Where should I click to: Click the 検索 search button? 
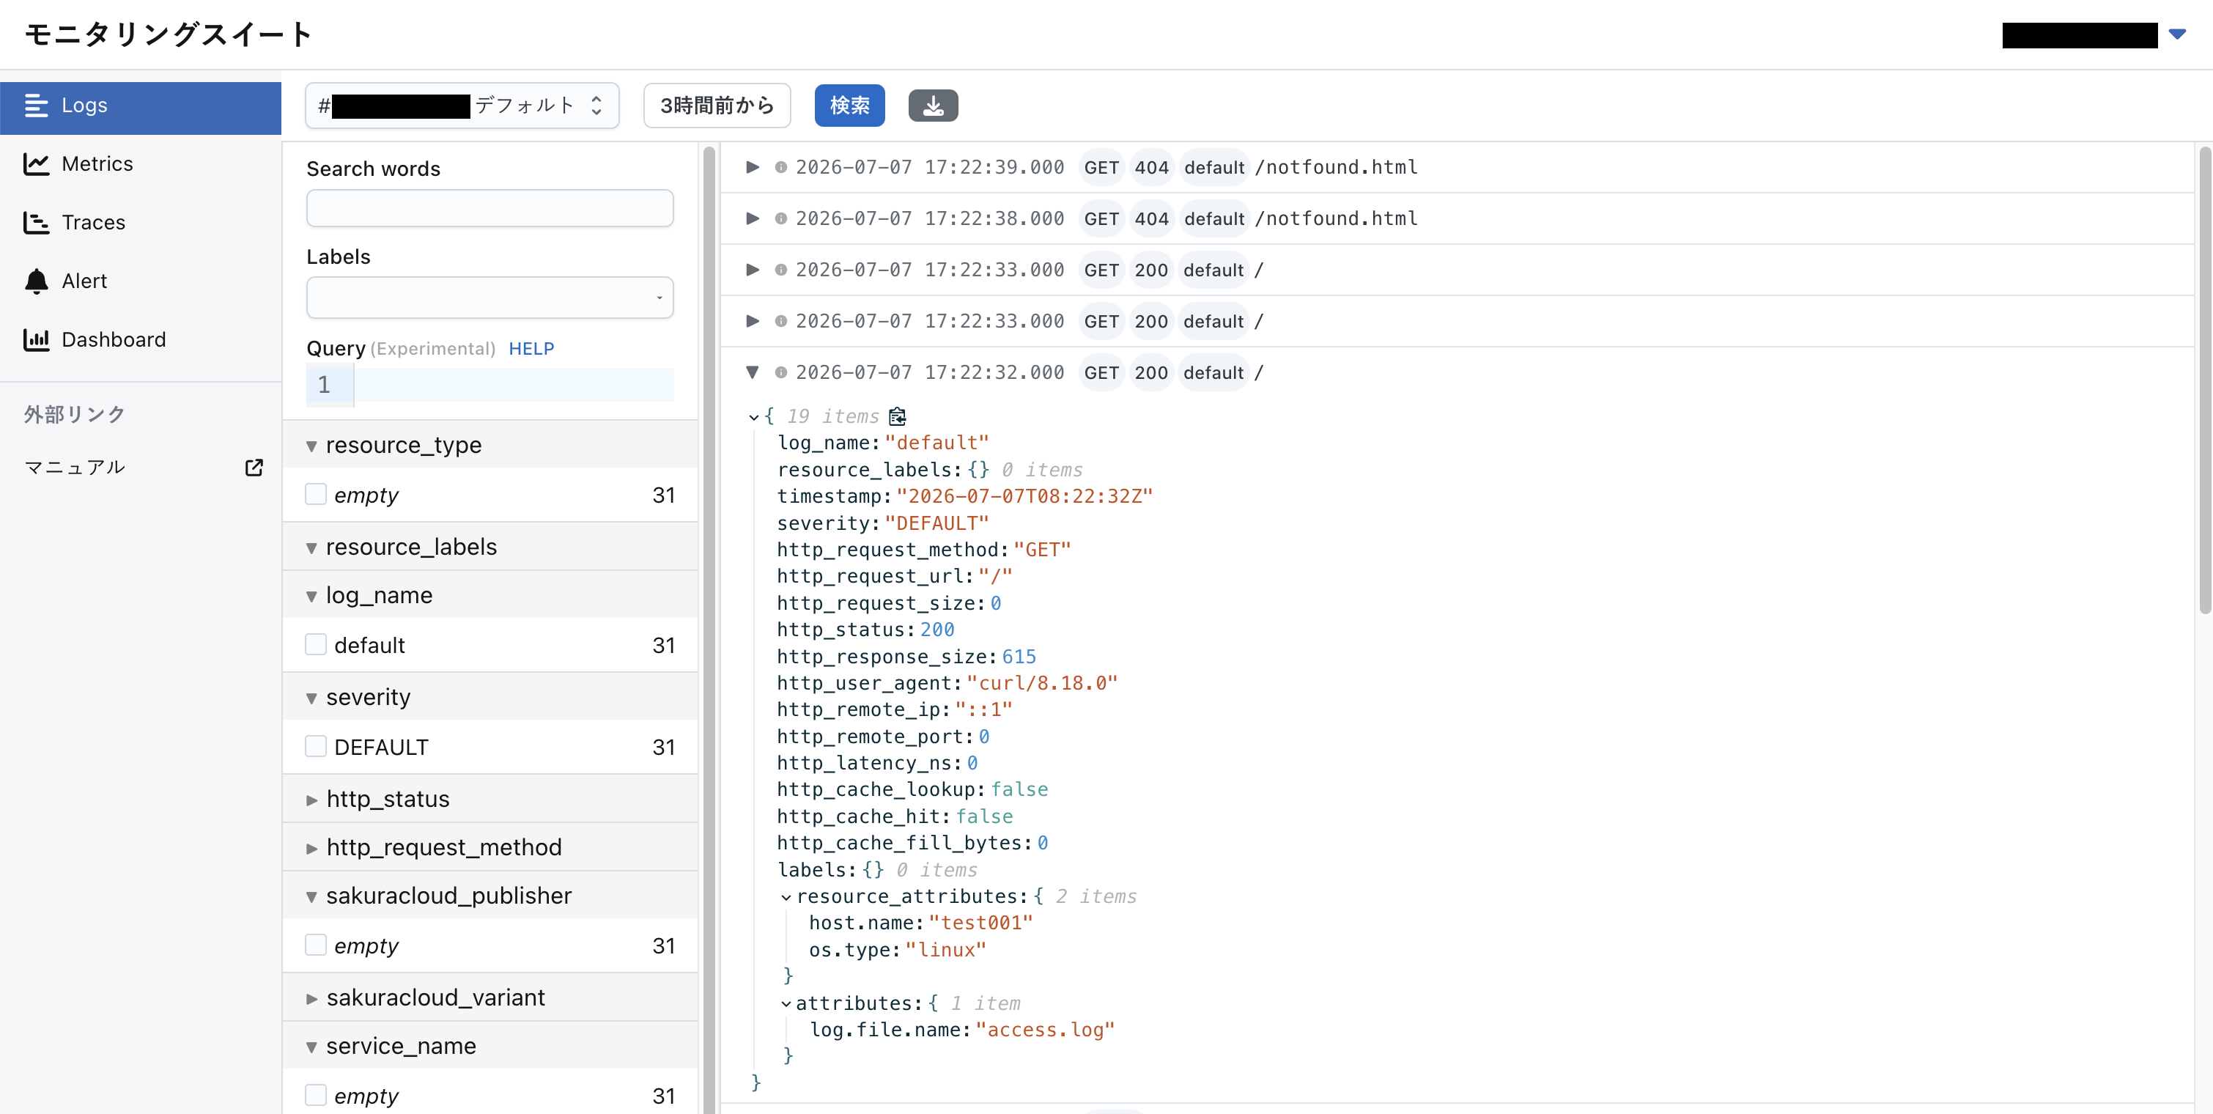849,106
